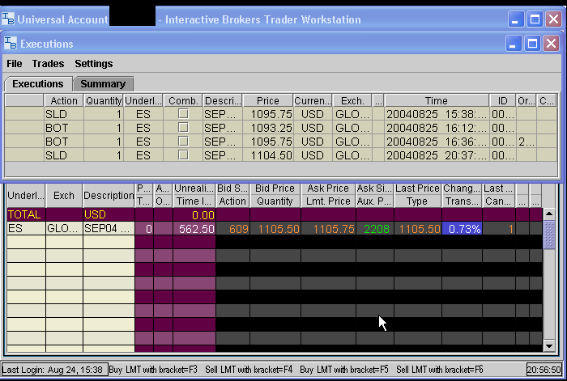Click the bid size 609 cell
Screen dimensions: 567x381
pyautogui.click(x=233, y=229)
